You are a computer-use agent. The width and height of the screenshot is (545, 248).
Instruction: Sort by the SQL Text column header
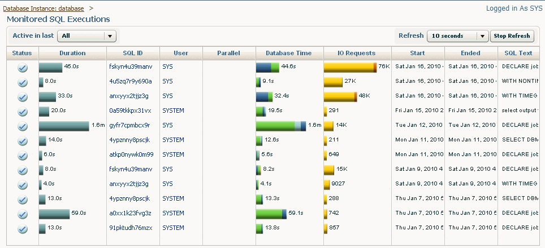coord(518,54)
